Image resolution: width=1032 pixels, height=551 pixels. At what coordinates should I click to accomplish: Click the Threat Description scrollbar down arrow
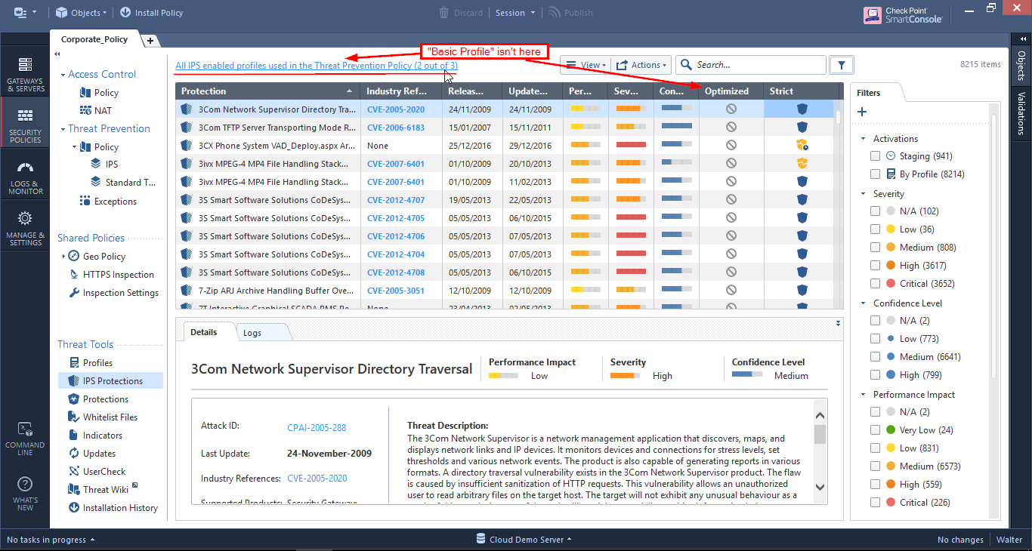click(819, 488)
